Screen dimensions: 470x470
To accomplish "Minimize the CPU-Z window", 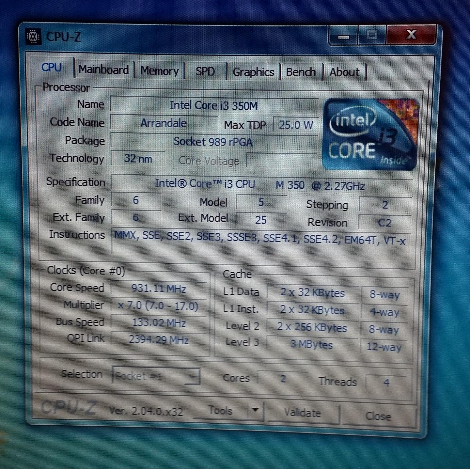I will [x=343, y=36].
